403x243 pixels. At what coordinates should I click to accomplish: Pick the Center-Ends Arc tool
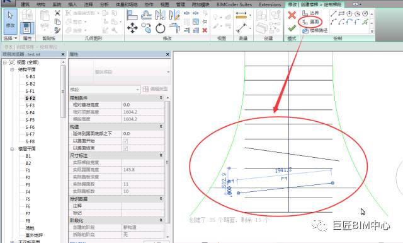[341, 22]
